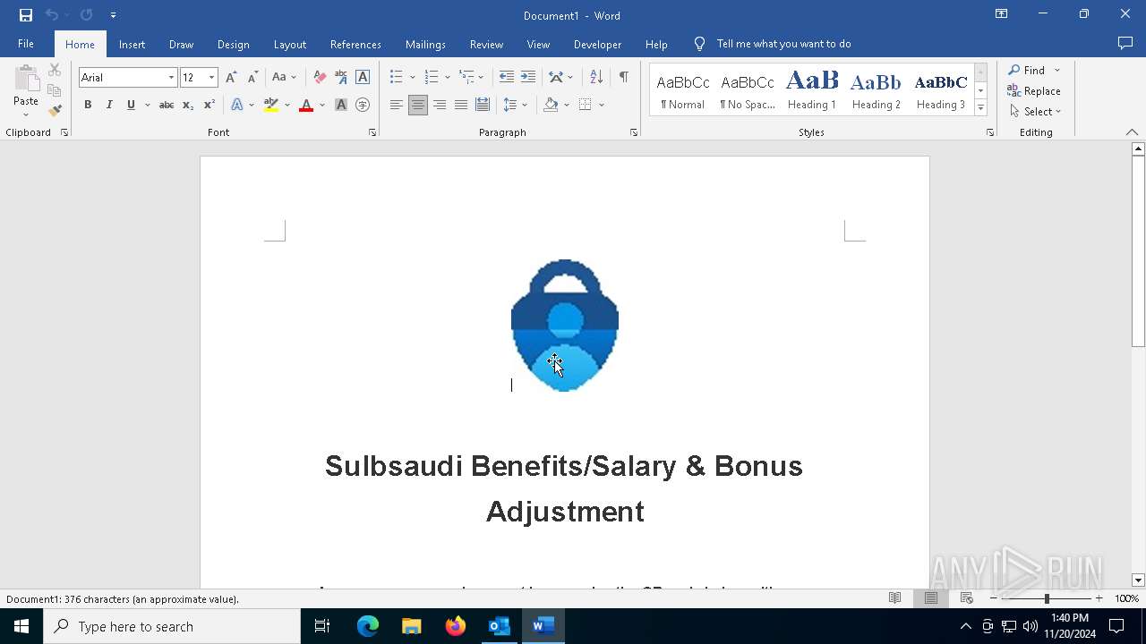Switch to the Design tab
Screen dimensions: 1146x644
click(233, 44)
